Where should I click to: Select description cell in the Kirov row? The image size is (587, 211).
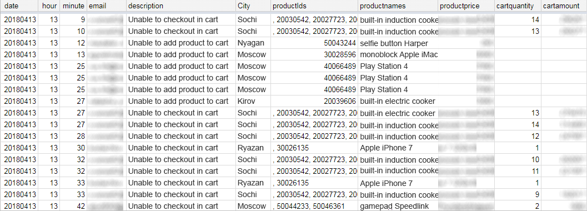click(x=181, y=102)
